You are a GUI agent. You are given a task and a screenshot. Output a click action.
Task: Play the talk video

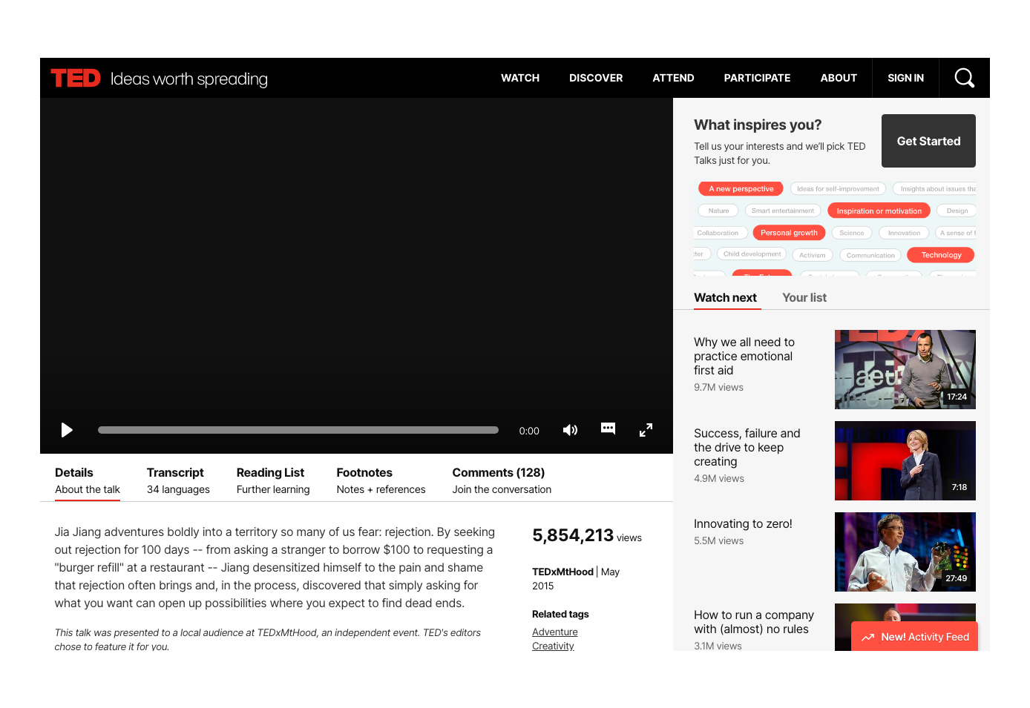tap(67, 430)
